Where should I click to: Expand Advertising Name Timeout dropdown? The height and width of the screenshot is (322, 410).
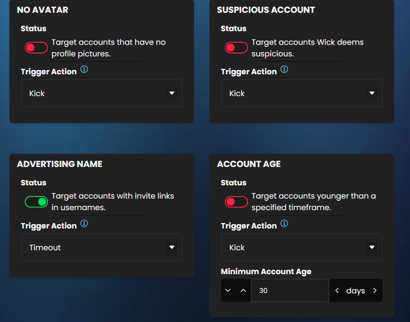102,248
